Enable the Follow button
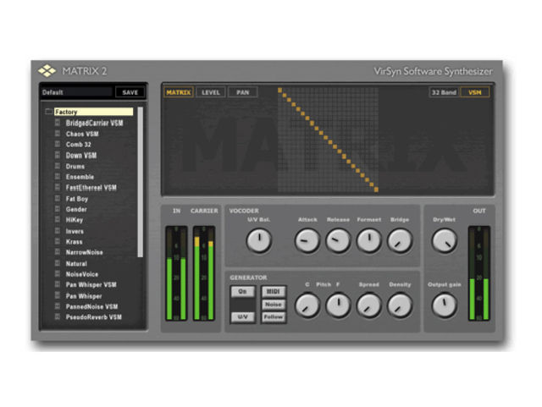The image size is (542, 407). coord(274,316)
